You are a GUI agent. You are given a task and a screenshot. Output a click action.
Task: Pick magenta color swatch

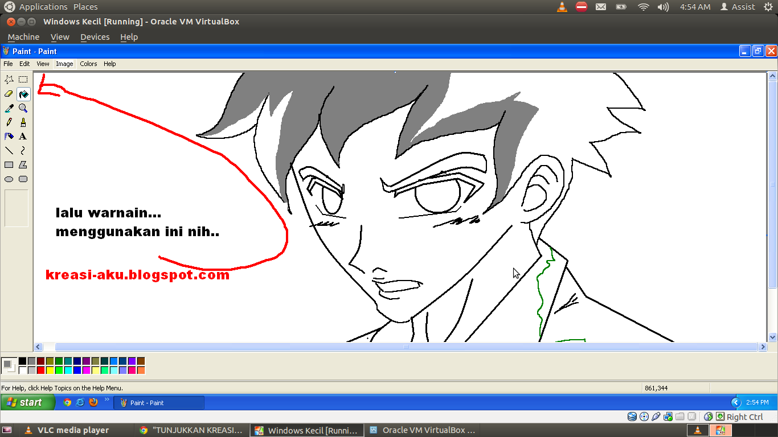(x=86, y=370)
